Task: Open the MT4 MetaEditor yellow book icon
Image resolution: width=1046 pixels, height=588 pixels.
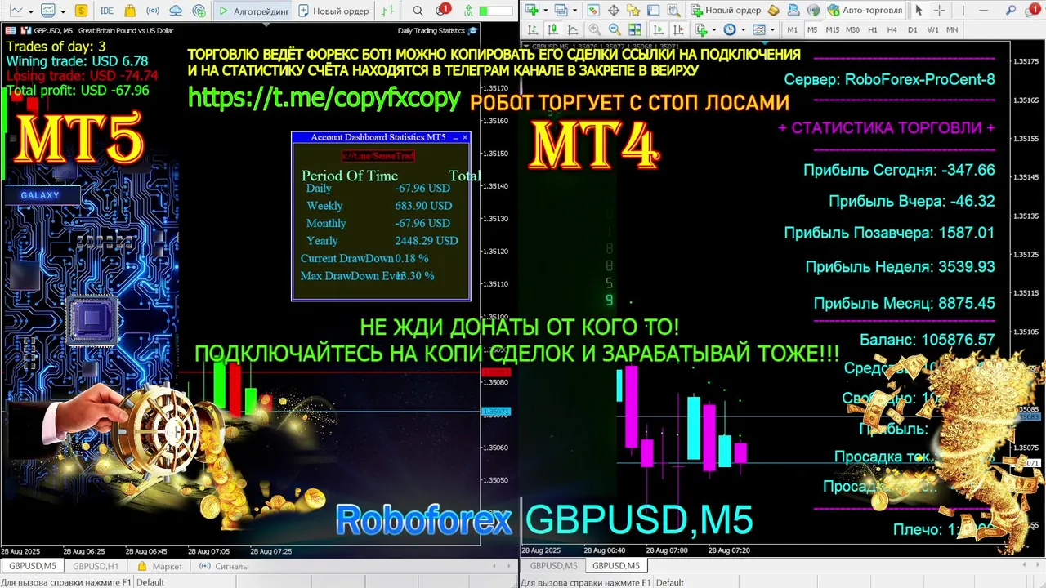Action: [773, 10]
